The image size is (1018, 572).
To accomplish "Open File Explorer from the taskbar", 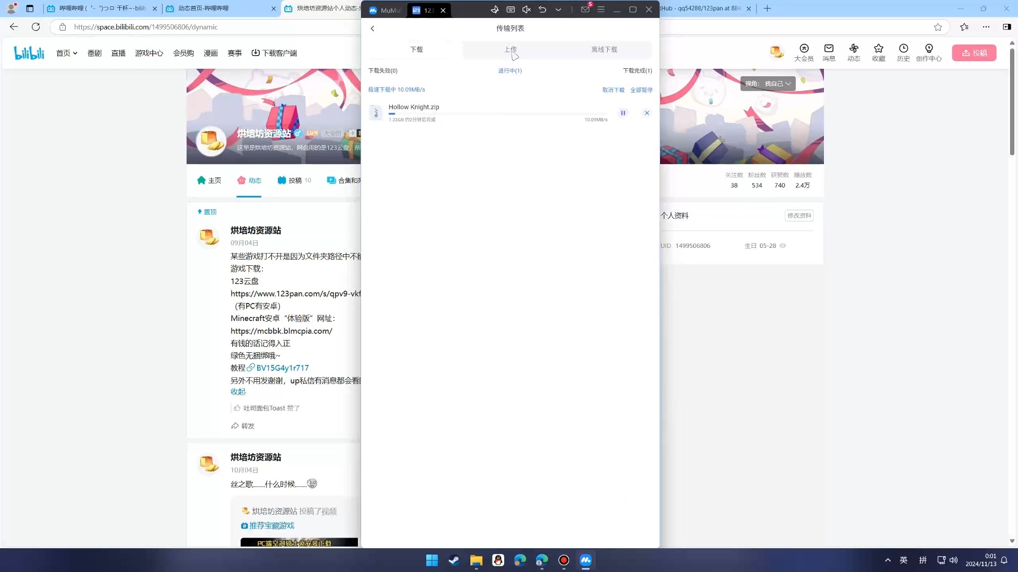I will click(476, 560).
